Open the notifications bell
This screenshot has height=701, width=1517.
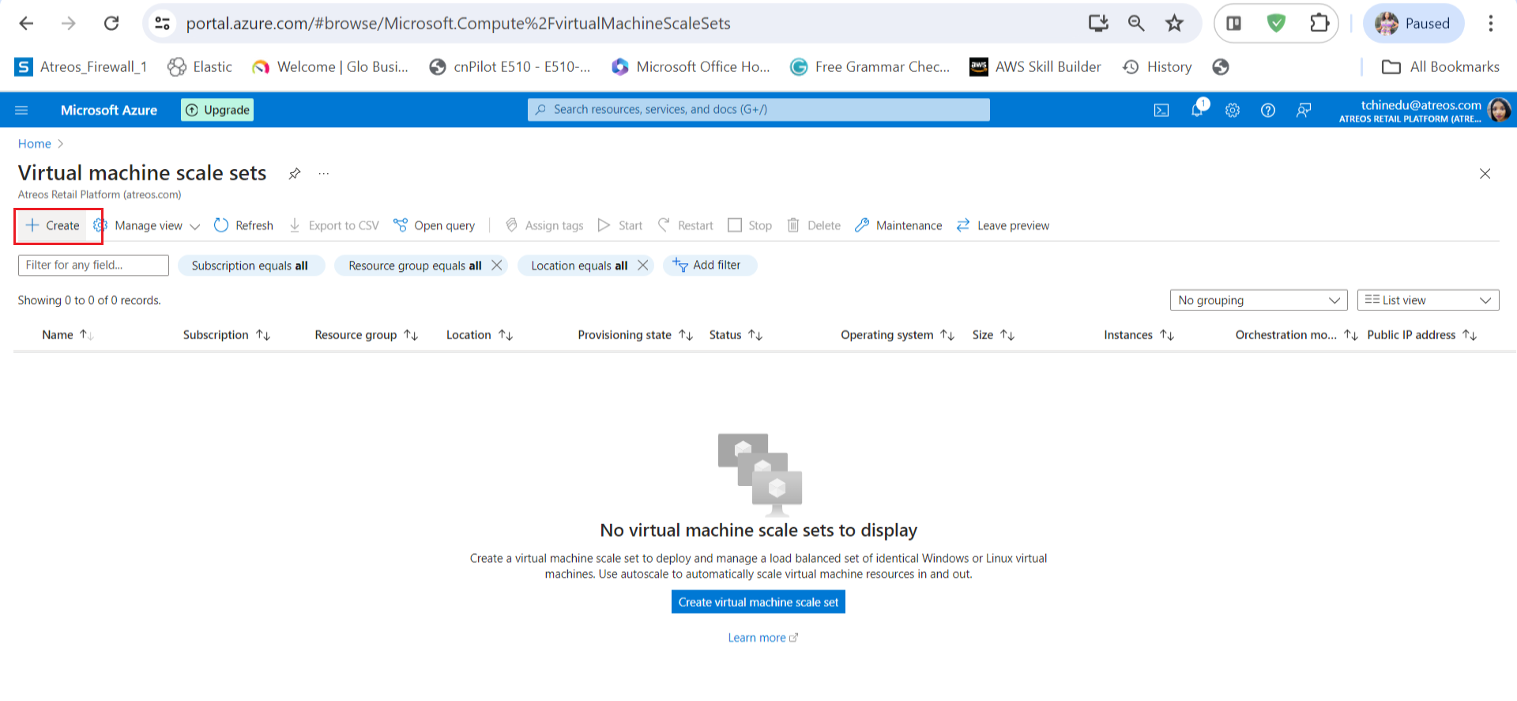click(x=1198, y=109)
